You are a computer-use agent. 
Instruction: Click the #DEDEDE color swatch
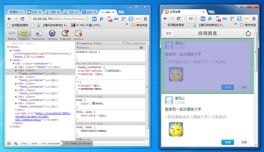[106, 71]
